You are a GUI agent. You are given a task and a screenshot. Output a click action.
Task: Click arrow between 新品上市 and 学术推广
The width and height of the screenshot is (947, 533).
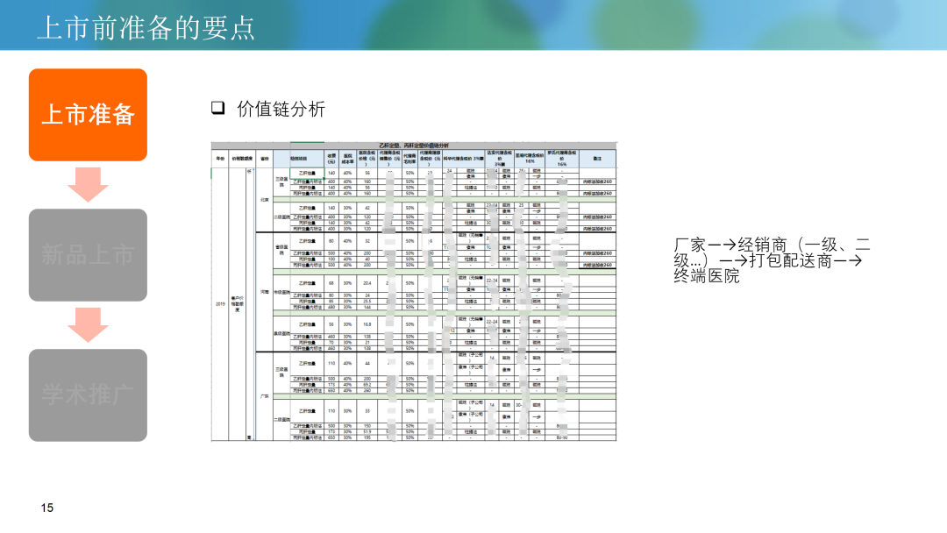coord(88,325)
